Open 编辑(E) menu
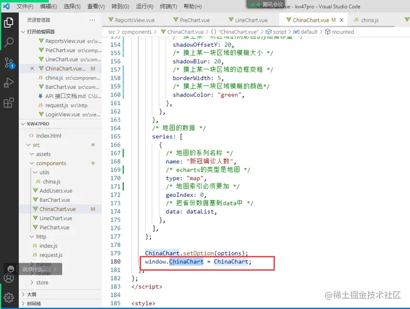Screen dimensions: 410x309 pos(48,7)
